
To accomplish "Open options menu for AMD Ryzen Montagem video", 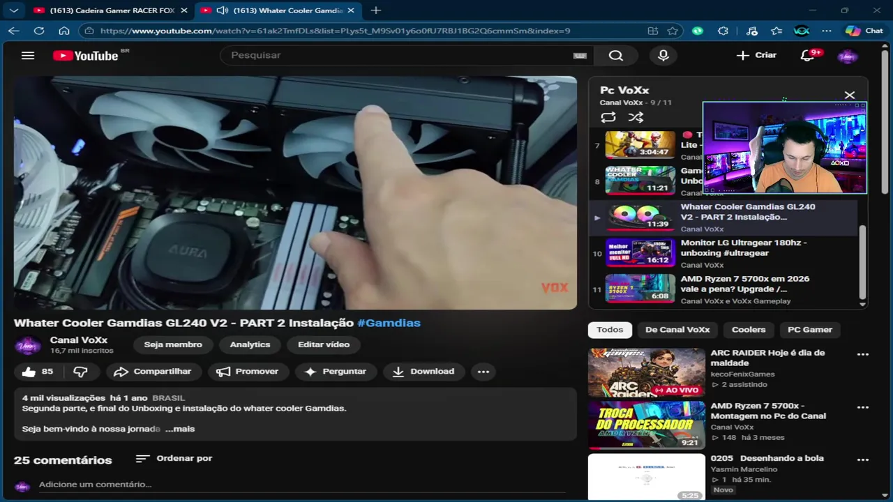I will point(863,407).
